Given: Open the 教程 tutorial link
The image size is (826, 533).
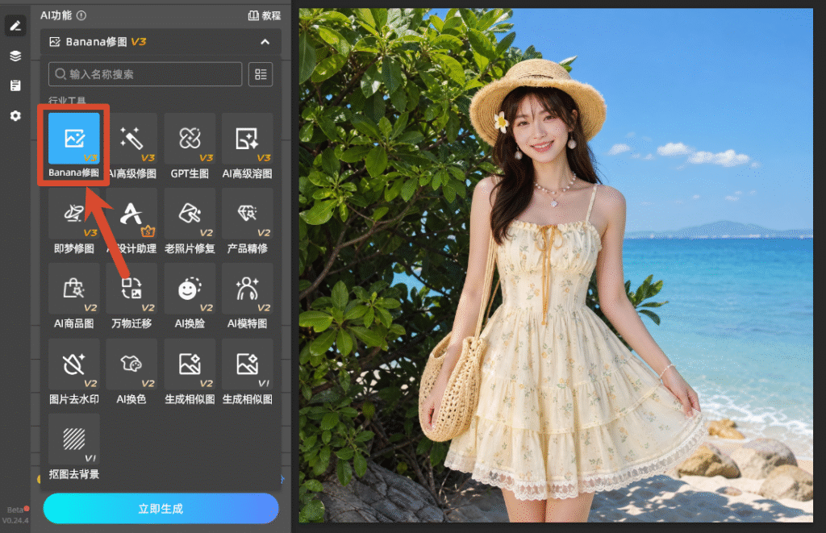Looking at the screenshot, I should [x=265, y=15].
